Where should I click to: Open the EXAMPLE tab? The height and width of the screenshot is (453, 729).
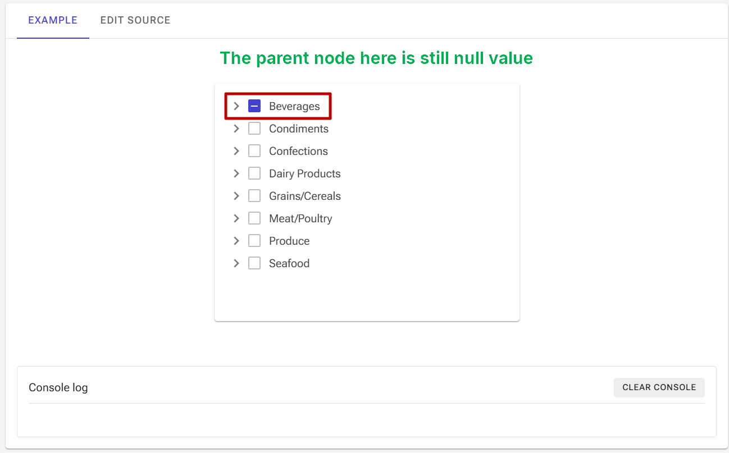(52, 20)
